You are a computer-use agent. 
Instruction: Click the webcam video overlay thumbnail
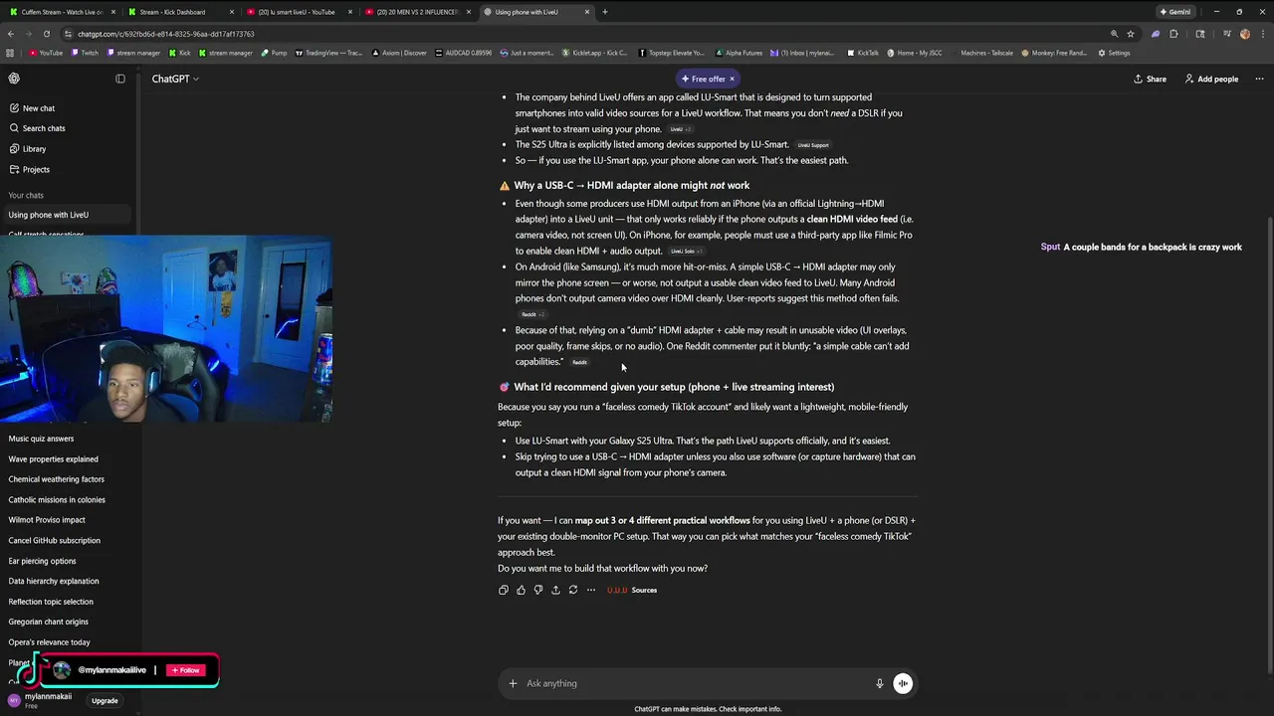click(x=165, y=329)
